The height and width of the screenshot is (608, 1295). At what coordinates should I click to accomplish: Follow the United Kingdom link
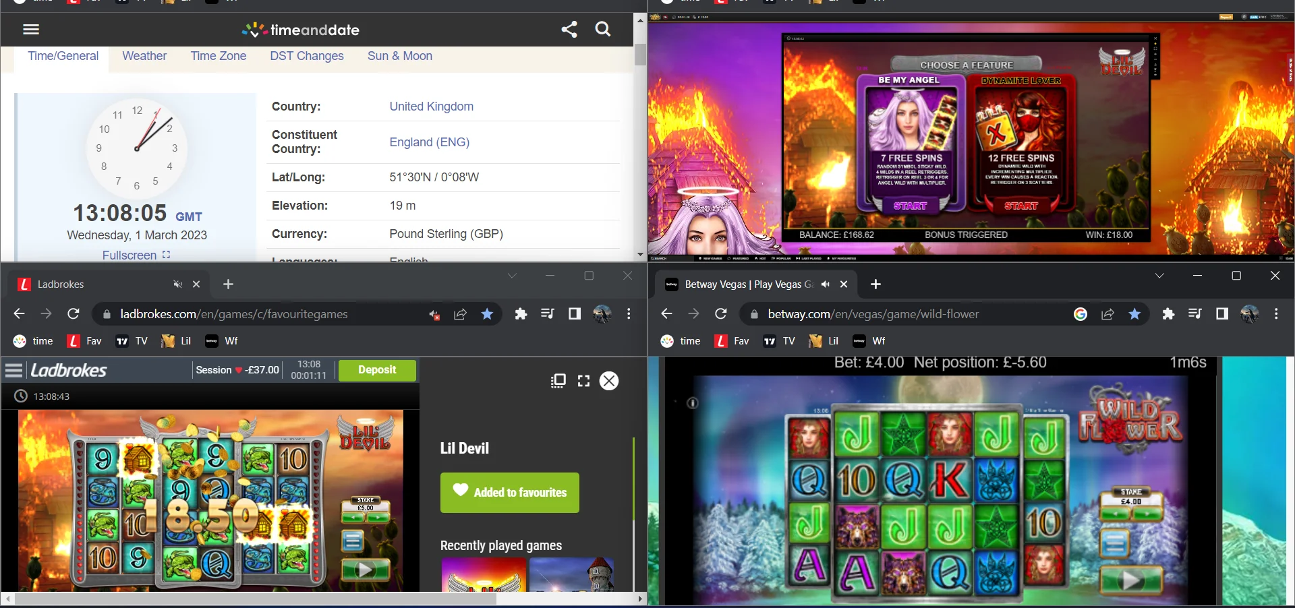431,107
